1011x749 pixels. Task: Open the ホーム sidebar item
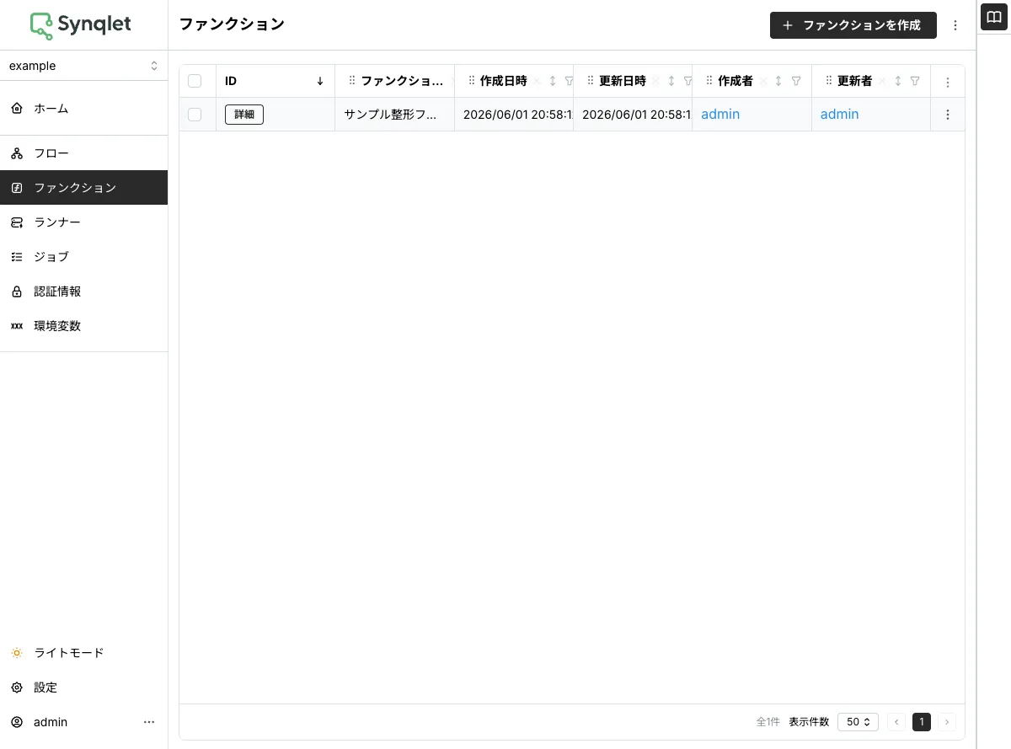coord(83,109)
